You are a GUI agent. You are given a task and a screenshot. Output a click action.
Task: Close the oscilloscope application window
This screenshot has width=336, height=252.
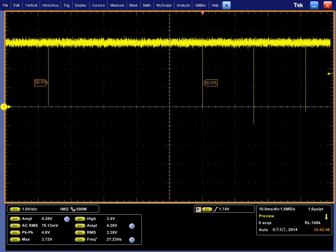327,5
